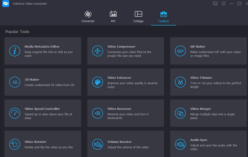The width and height of the screenshot is (248, 157).
Task: Open the Video Compressor icon
Action: (97, 51)
